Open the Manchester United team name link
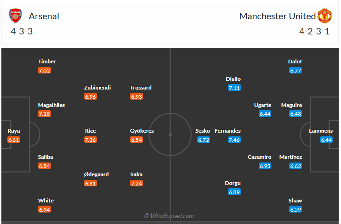 [x=278, y=16]
